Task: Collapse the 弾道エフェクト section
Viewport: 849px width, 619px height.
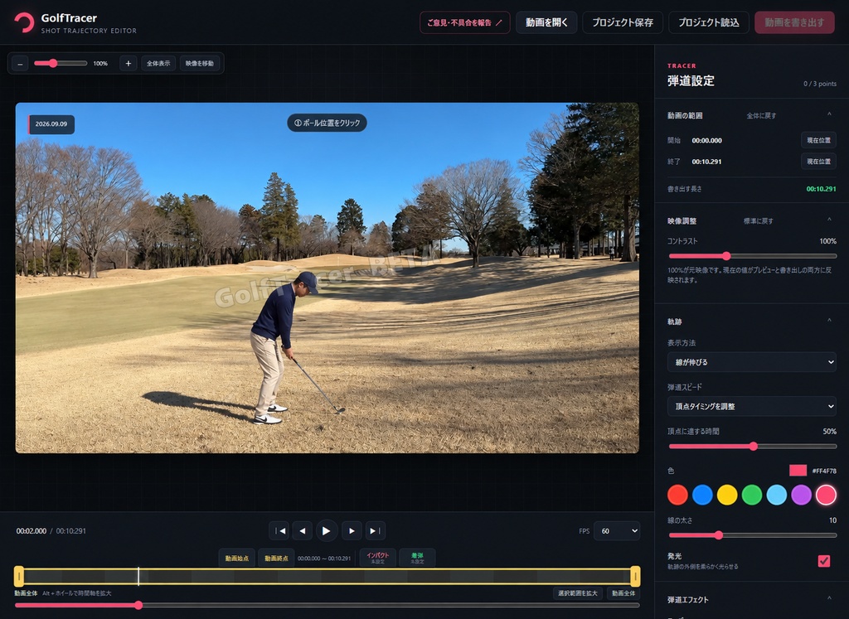Action: point(829,599)
